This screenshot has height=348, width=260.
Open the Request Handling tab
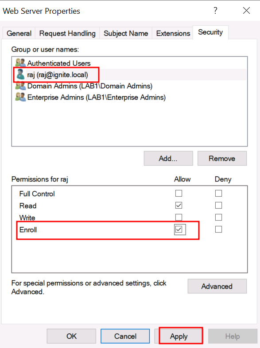(67, 33)
